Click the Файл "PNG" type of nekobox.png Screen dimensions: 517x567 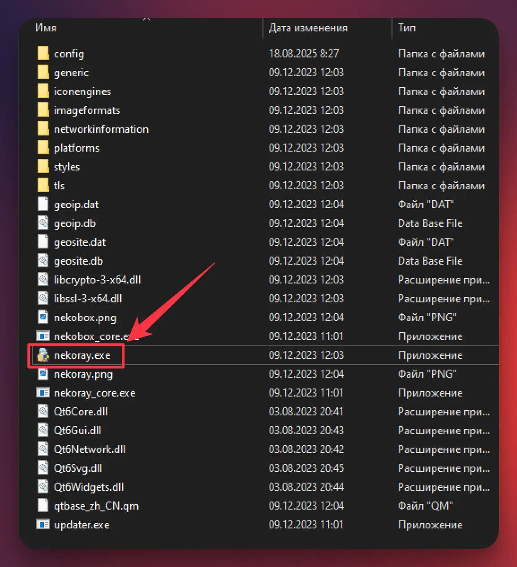click(x=427, y=317)
